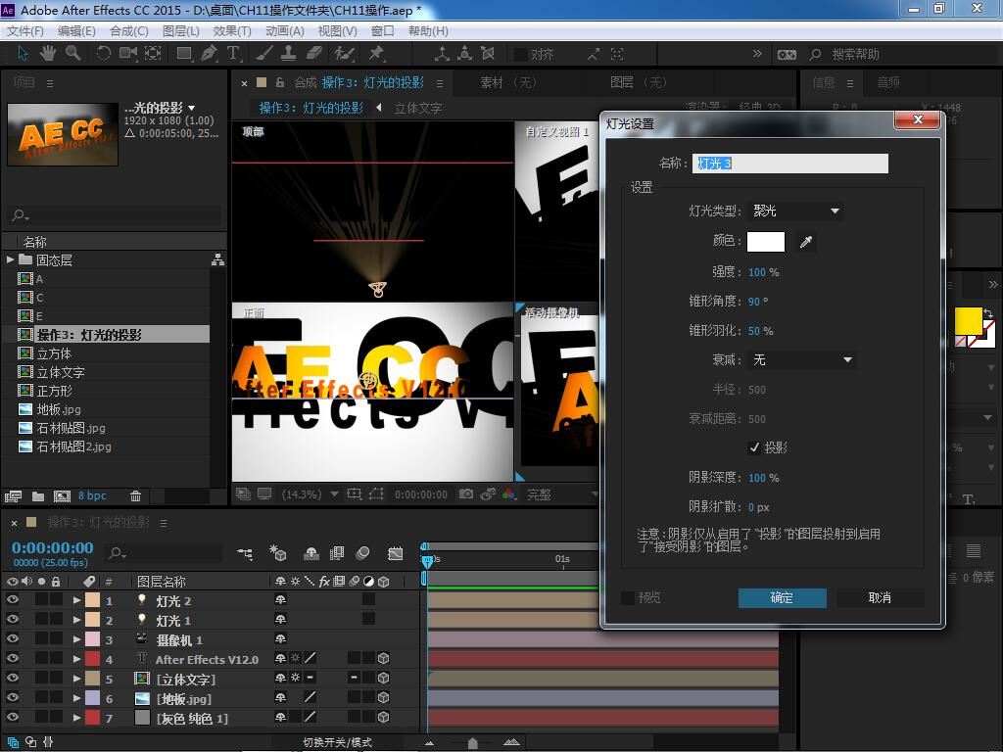
Task: Click the white light color swatch
Action: (766, 242)
